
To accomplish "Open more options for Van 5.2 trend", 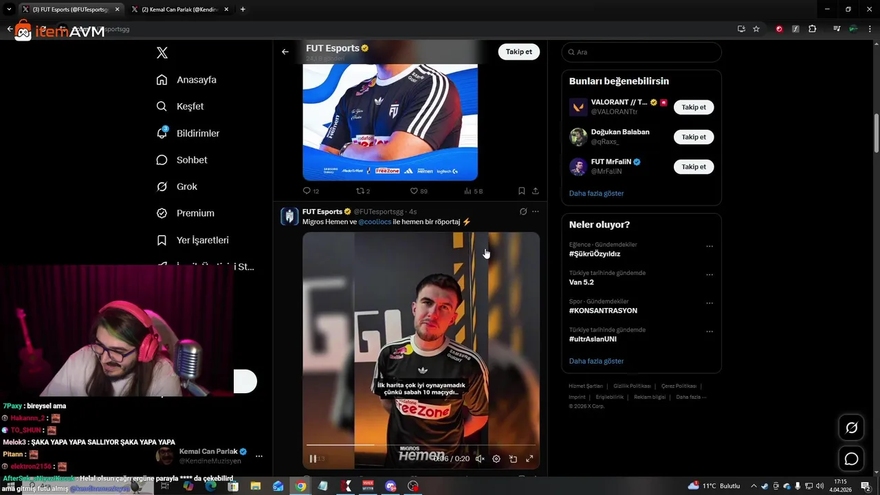I will pyautogui.click(x=709, y=274).
